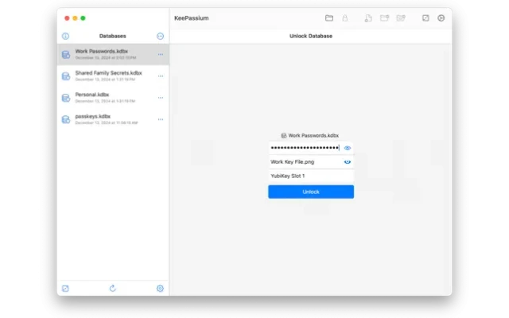Image resolution: width=509 pixels, height=318 pixels.
Task: Open more options for Work Passwords.kdbx
Action: 161,54
